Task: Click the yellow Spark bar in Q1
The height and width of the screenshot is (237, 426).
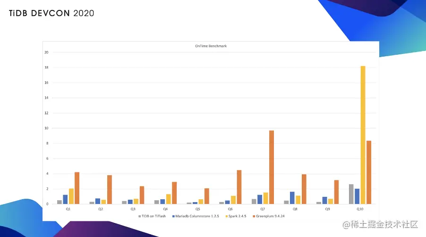Action: click(x=71, y=196)
